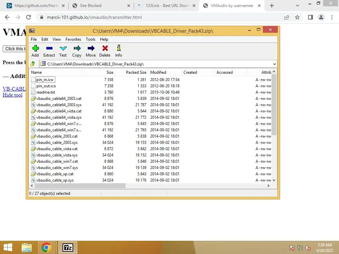Select vbaudio_cable_2003.cat row
The width and height of the screenshot is (339, 254).
pos(150,136)
